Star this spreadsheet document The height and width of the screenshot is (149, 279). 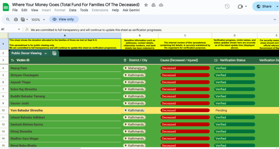pos(146,5)
